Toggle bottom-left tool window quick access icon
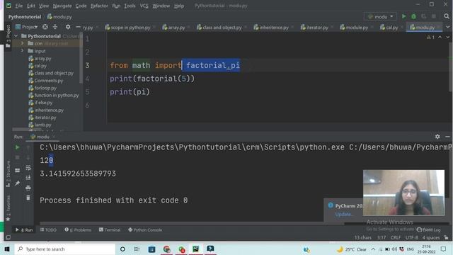This screenshot has width=453, height=255. click(8, 237)
